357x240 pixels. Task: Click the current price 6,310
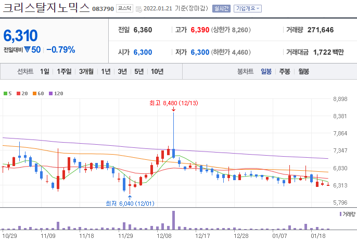[x=20, y=35]
